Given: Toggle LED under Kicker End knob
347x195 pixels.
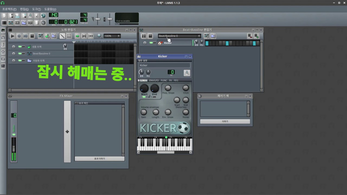Looking at the screenshot, I should [154, 97].
